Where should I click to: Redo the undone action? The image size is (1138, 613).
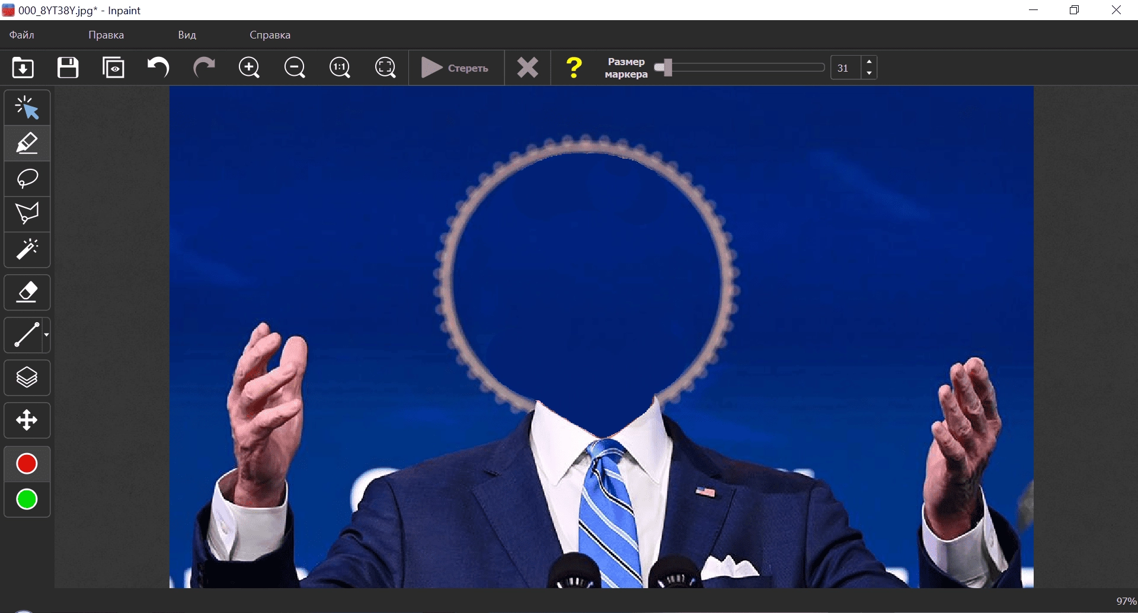(x=204, y=68)
